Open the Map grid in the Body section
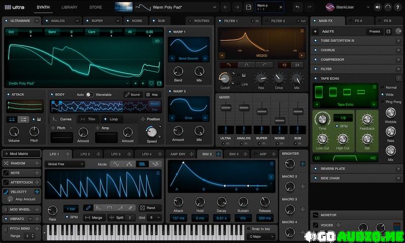This screenshot has width=405, height=243. [152, 94]
